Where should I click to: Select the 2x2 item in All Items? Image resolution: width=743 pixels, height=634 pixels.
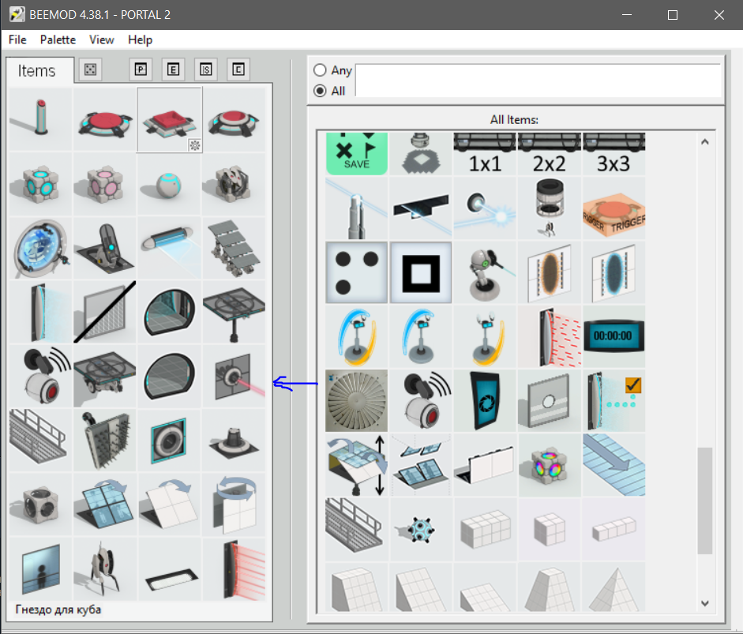550,153
